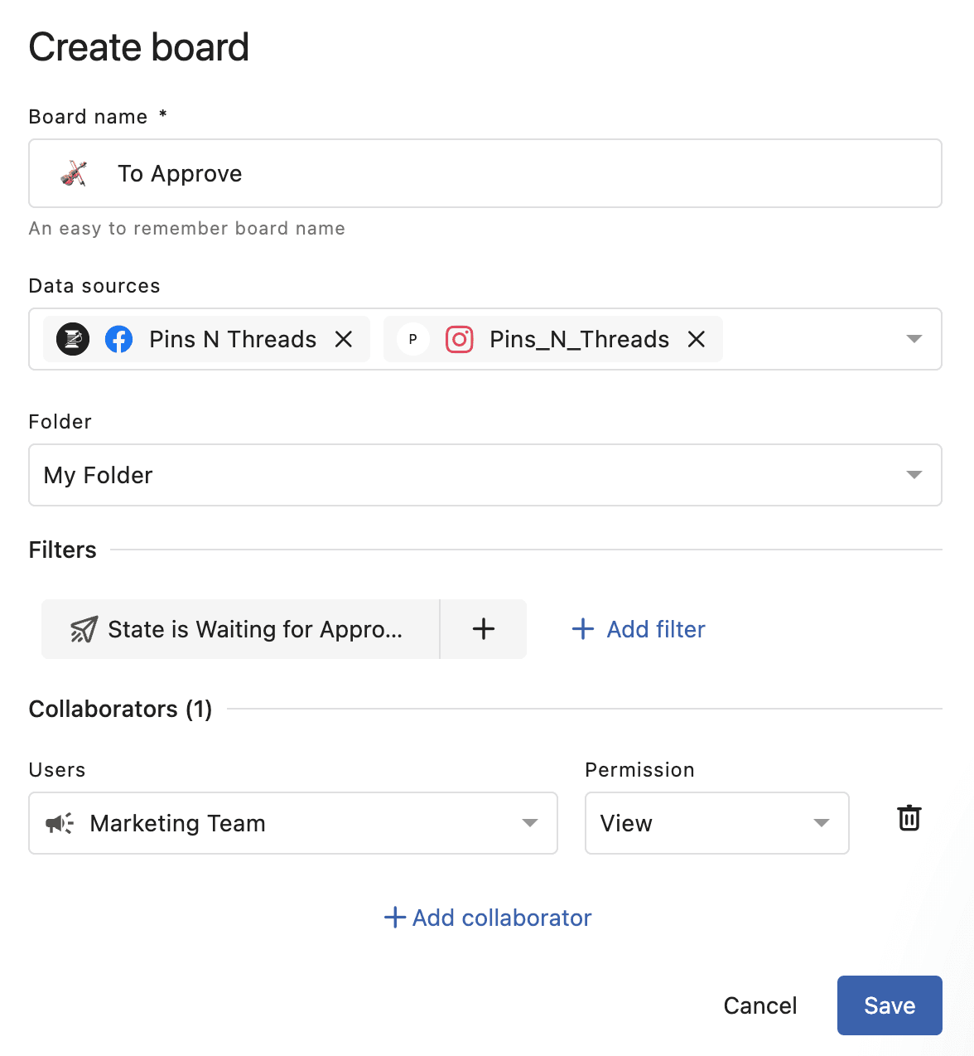Click the violin emoji board icon
Viewport: 974px width, 1056px height.
coord(74,173)
